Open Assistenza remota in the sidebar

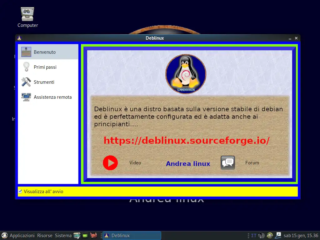48,97
